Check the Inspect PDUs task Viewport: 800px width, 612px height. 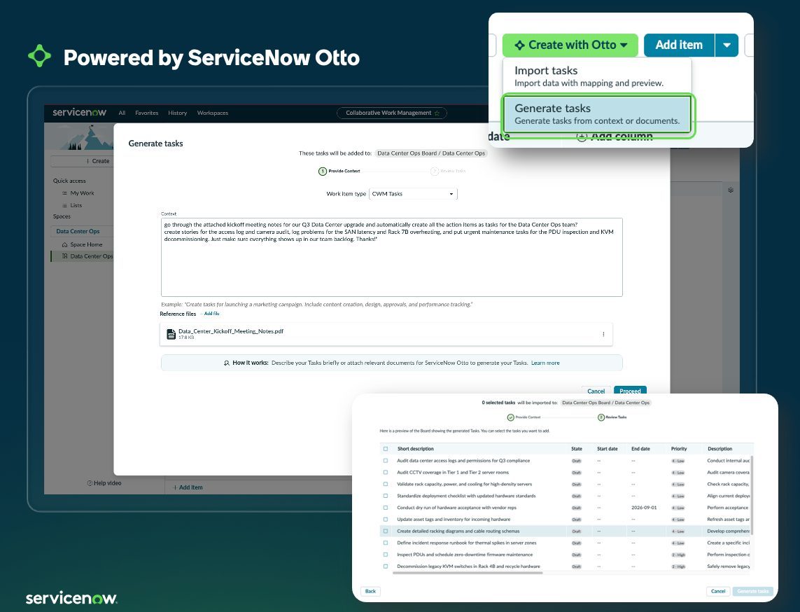pyautogui.click(x=385, y=555)
